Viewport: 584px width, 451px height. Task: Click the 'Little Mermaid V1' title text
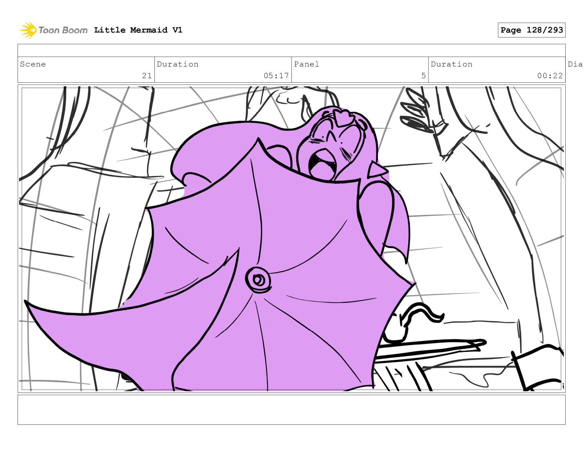(x=138, y=30)
